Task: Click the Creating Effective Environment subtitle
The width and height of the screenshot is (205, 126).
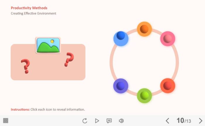Action: coord(33,13)
